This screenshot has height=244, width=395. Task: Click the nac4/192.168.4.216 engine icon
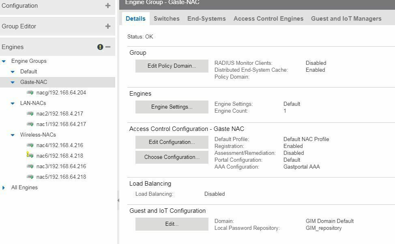30,146
